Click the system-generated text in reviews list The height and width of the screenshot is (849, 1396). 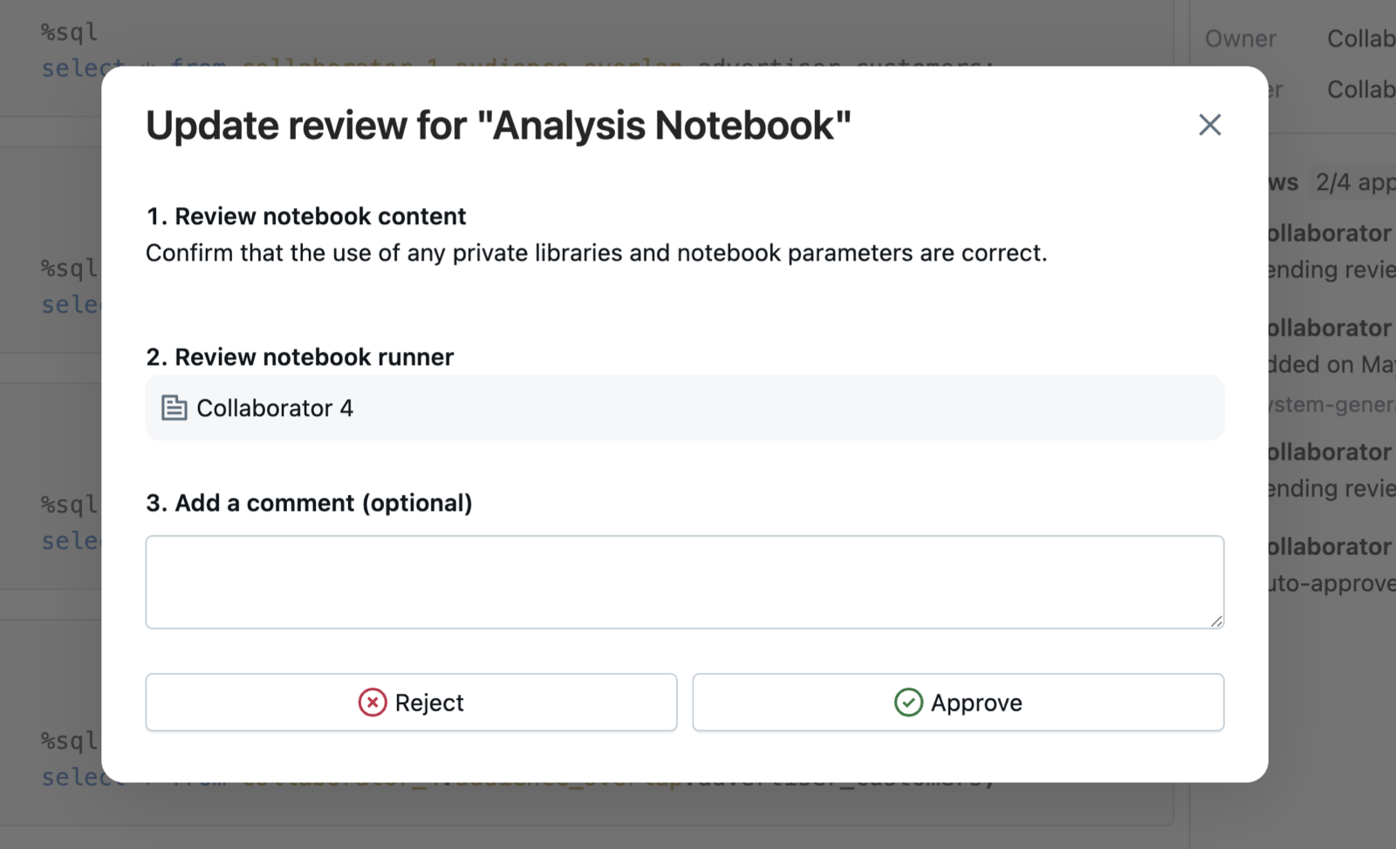click(1331, 404)
